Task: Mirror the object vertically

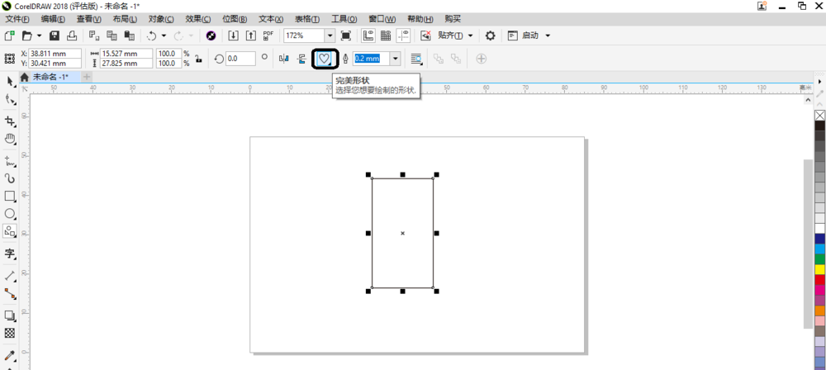Action: (x=301, y=59)
